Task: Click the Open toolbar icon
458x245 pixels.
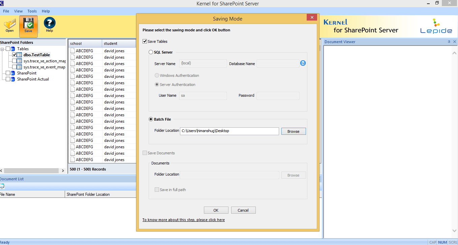Action: pyautogui.click(x=10, y=26)
